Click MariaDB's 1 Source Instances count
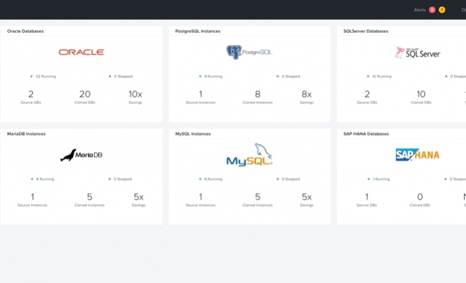Image resolution: width=466 pixels, height=283 pixels. click(32, 200)
